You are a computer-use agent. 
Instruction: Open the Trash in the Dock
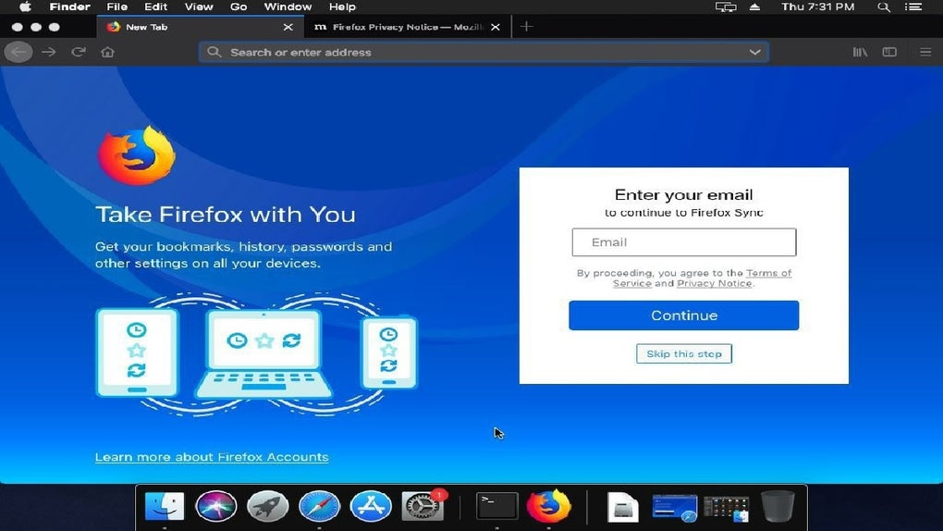(x=778, y=506)
